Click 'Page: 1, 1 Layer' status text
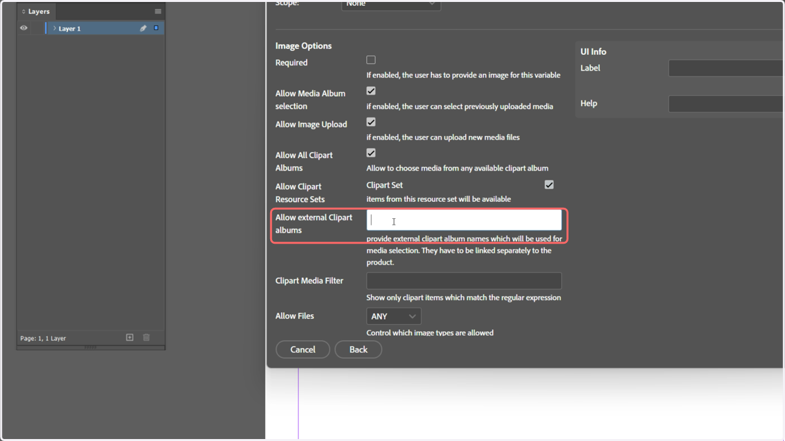The height and width of the screenshot is (441, 785). click(x=43, y=338)
